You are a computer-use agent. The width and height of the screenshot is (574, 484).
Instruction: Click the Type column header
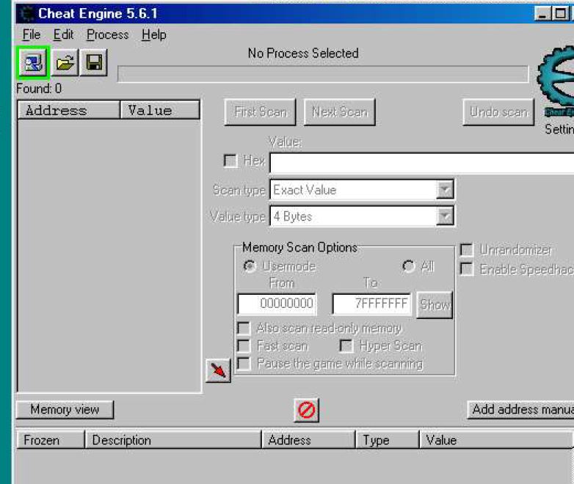(x=388, y=440)
